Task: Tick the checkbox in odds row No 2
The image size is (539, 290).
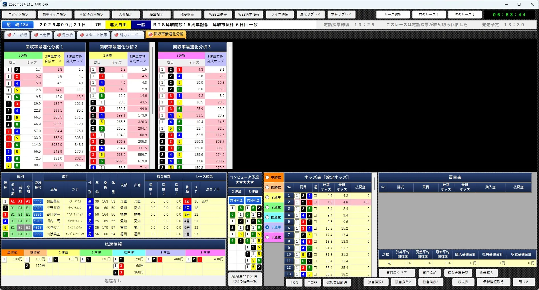Action: point(315,202)
